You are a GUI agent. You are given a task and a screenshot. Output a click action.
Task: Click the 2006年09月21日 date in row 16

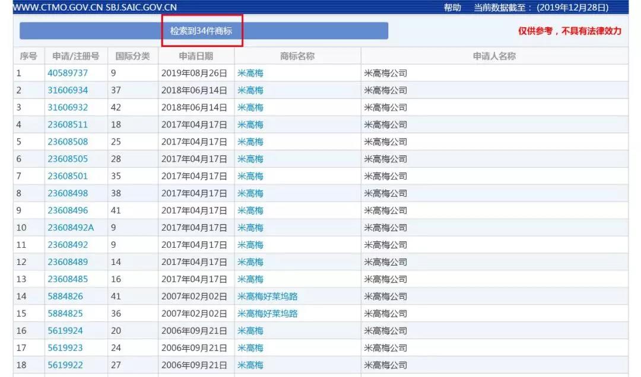[x=194, y=330]
